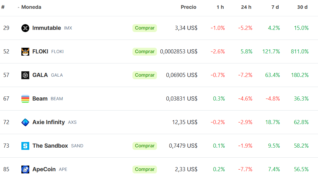This screenshot has height=180, width=318.
Task: Sort table by the # rank column
Action: point(3,7)
